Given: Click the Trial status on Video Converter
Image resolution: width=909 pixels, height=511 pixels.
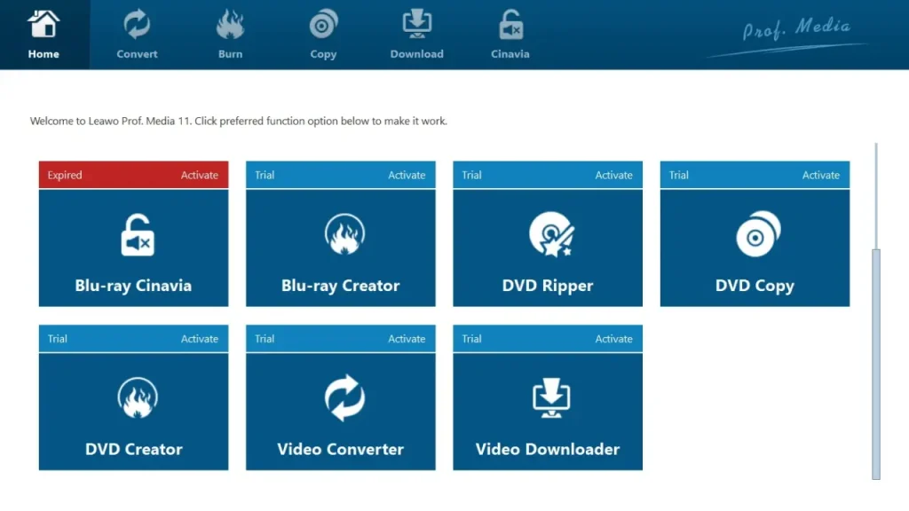Looking at the screenshot, I should click(265, 339).
